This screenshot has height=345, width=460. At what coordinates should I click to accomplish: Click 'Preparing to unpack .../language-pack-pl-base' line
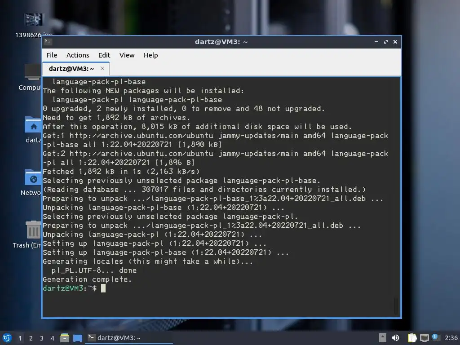point(213,199)
